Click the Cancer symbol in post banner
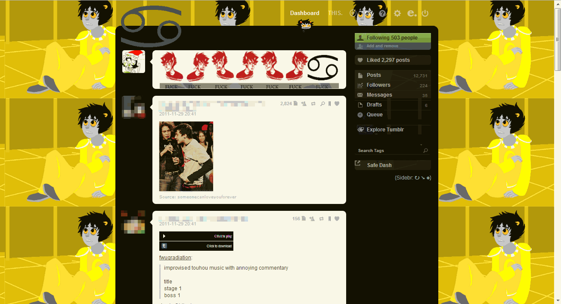Screen dimensions: 561x304 click(x=323, y=67)
